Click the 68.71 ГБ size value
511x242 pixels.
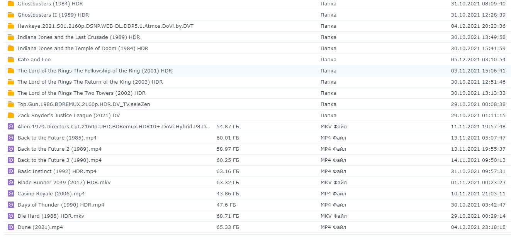click(x=228, y=216)
